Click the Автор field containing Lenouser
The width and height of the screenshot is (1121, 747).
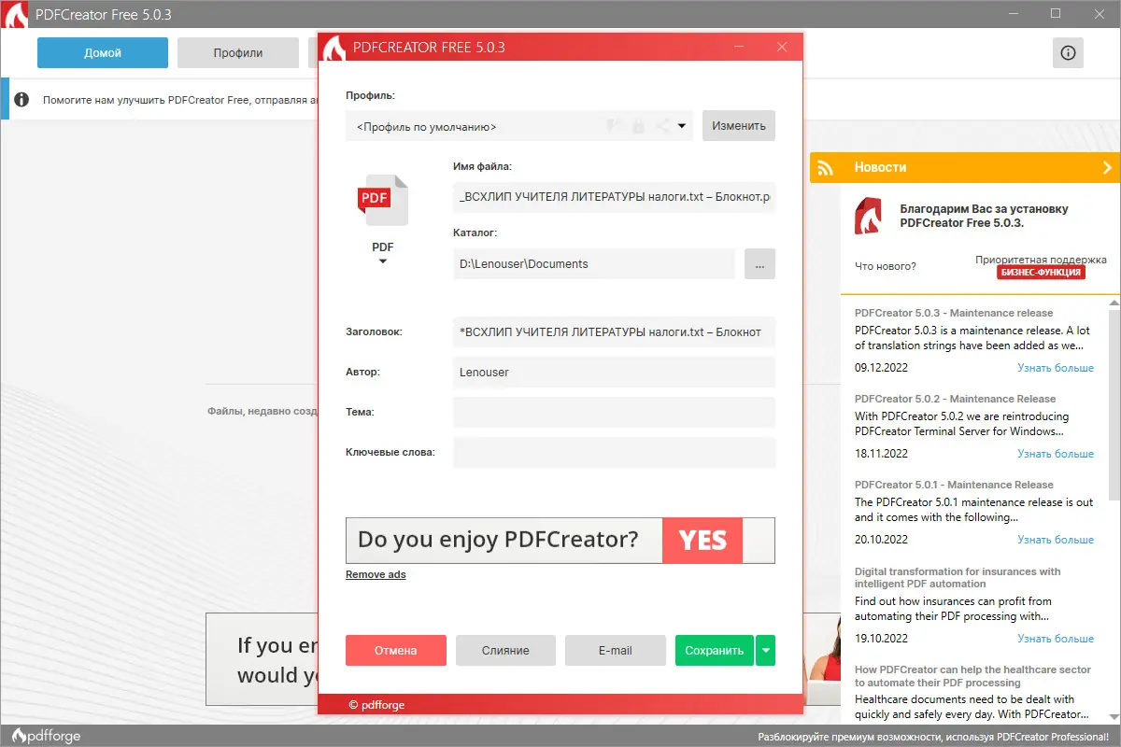pyautogui.click(x=615, y=372)
